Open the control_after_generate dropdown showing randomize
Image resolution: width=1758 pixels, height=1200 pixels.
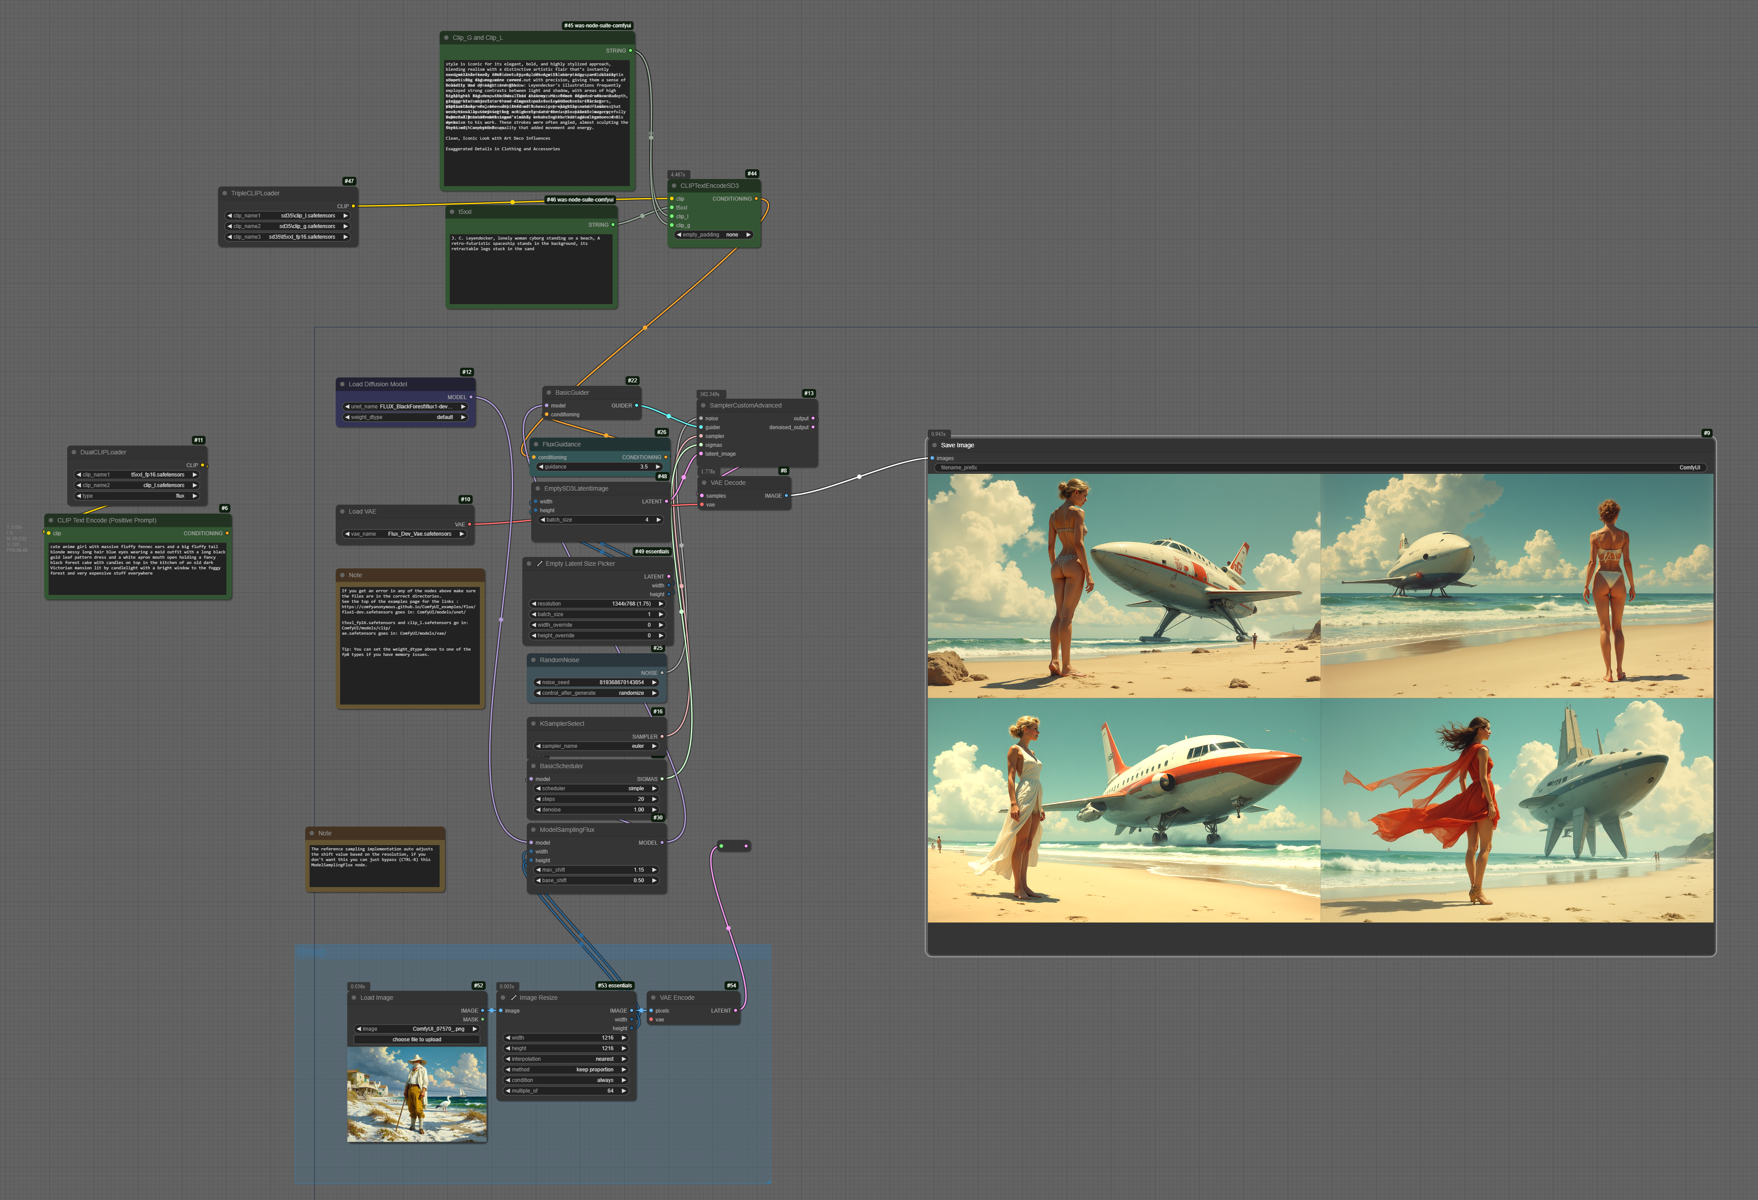[x=596, y=693]
